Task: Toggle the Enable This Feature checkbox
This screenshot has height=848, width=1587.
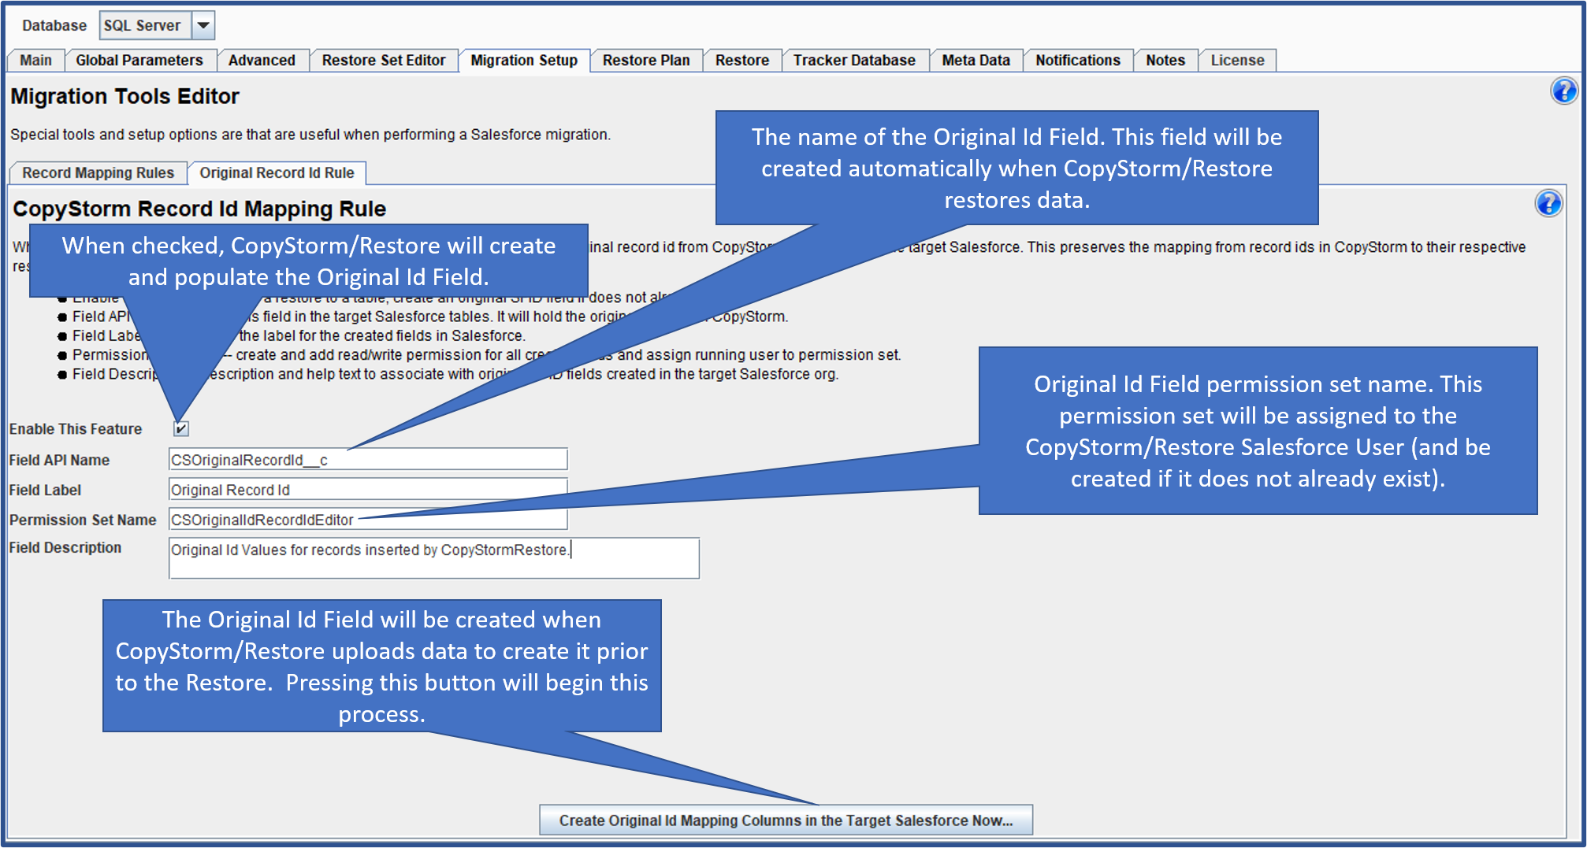Action: tap(181, 428)
